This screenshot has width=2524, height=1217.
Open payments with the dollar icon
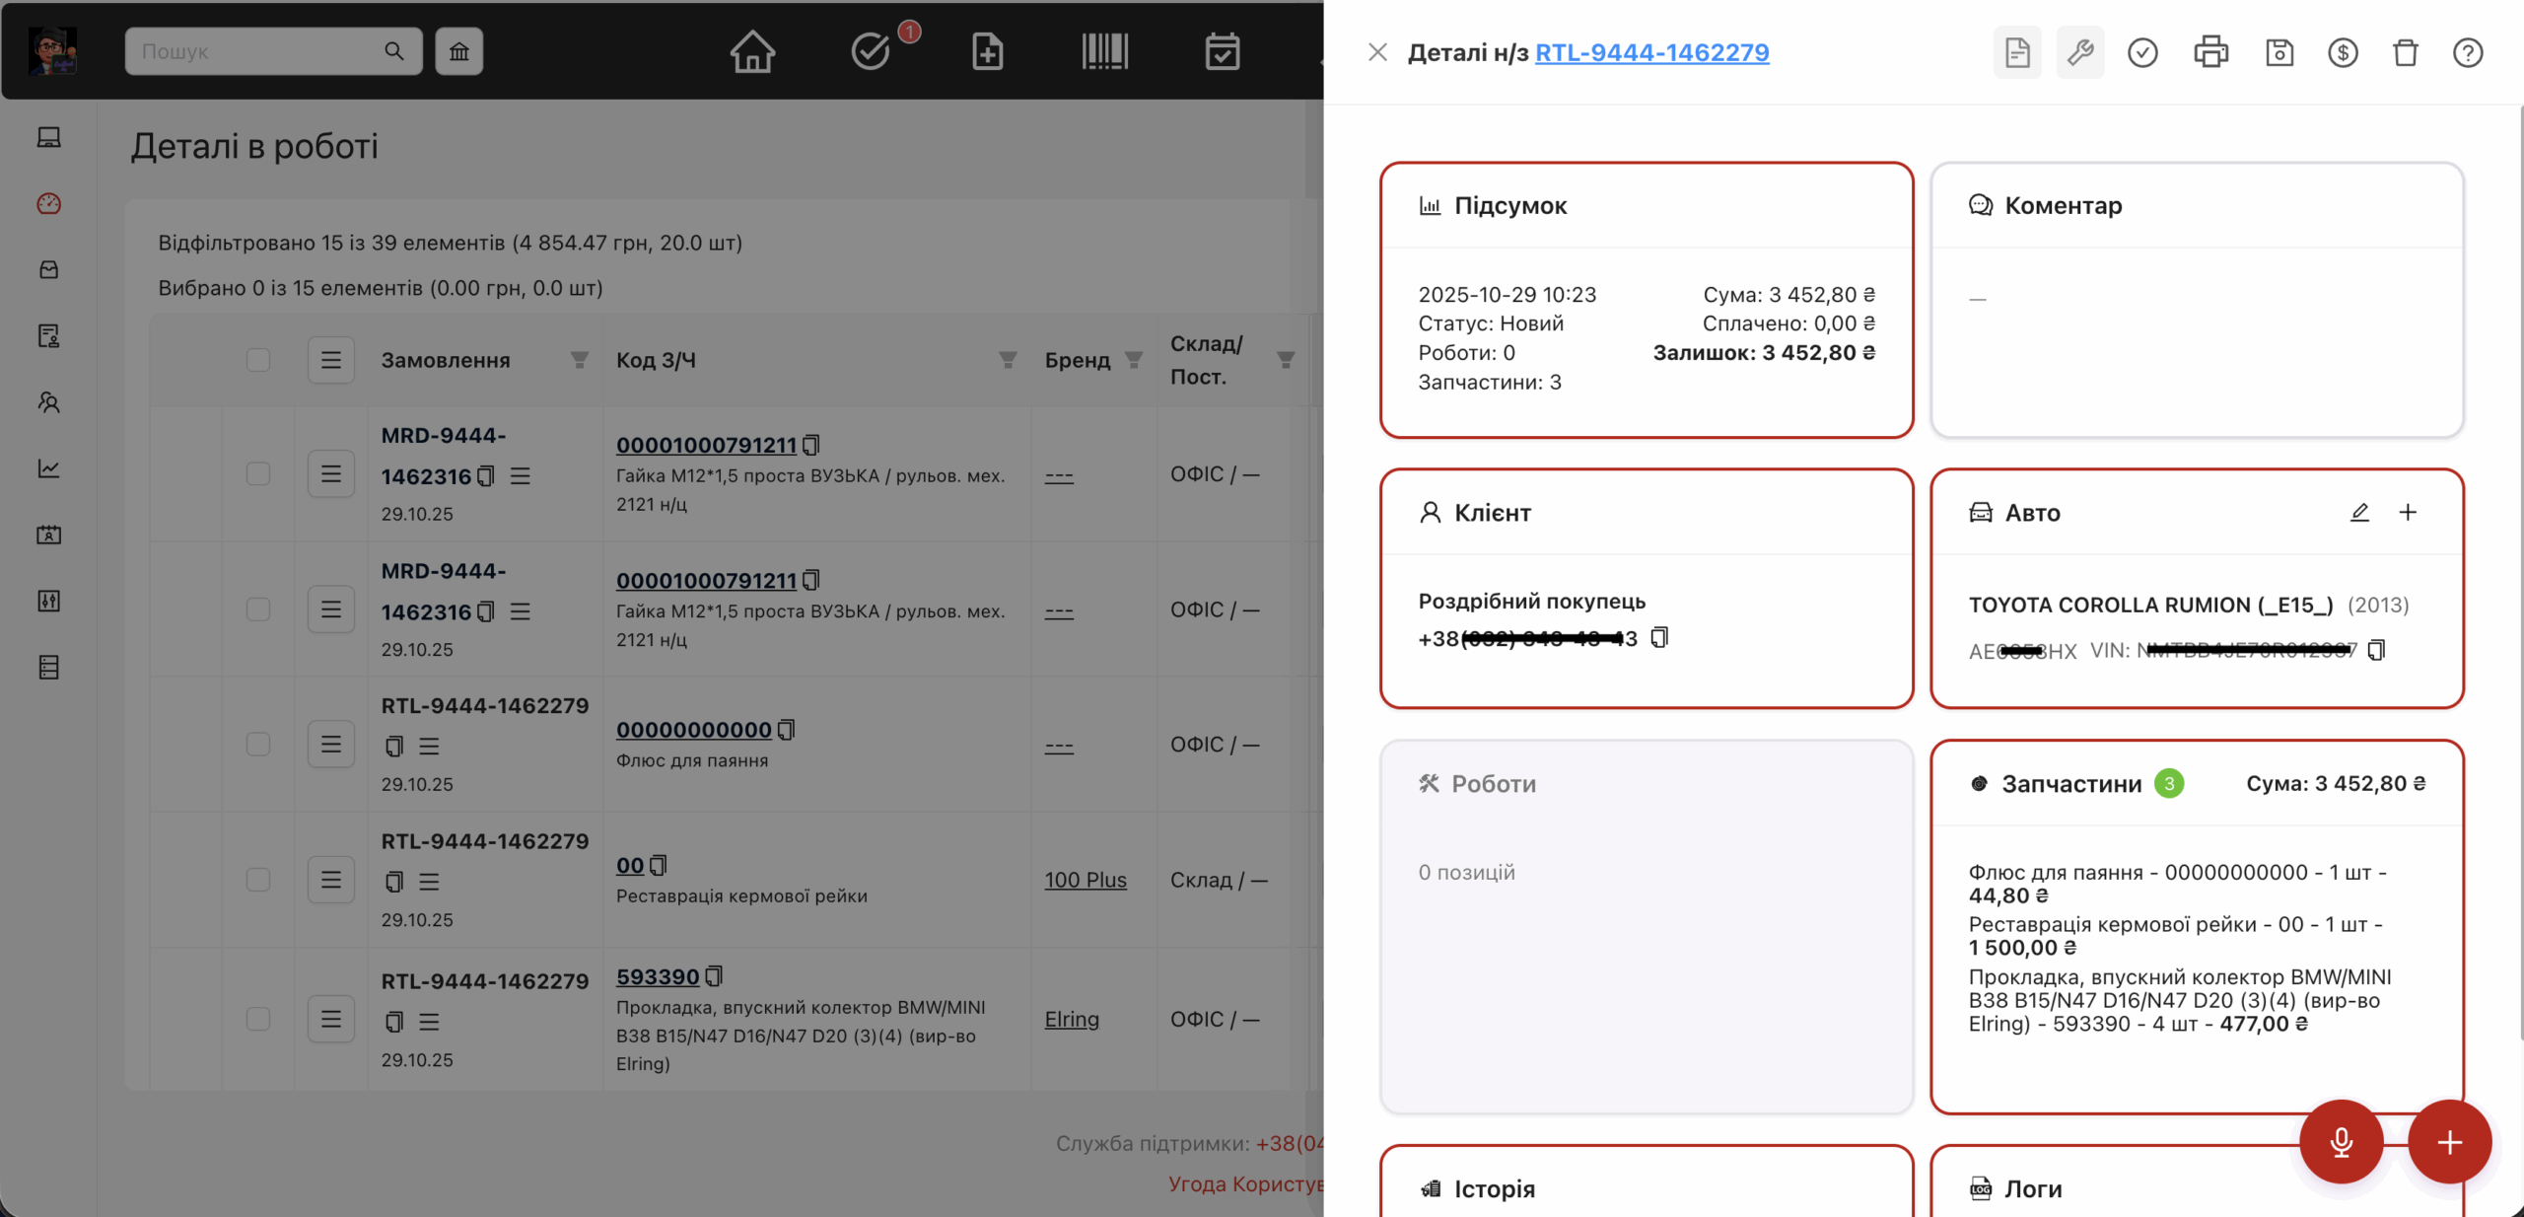(2344, 52)
